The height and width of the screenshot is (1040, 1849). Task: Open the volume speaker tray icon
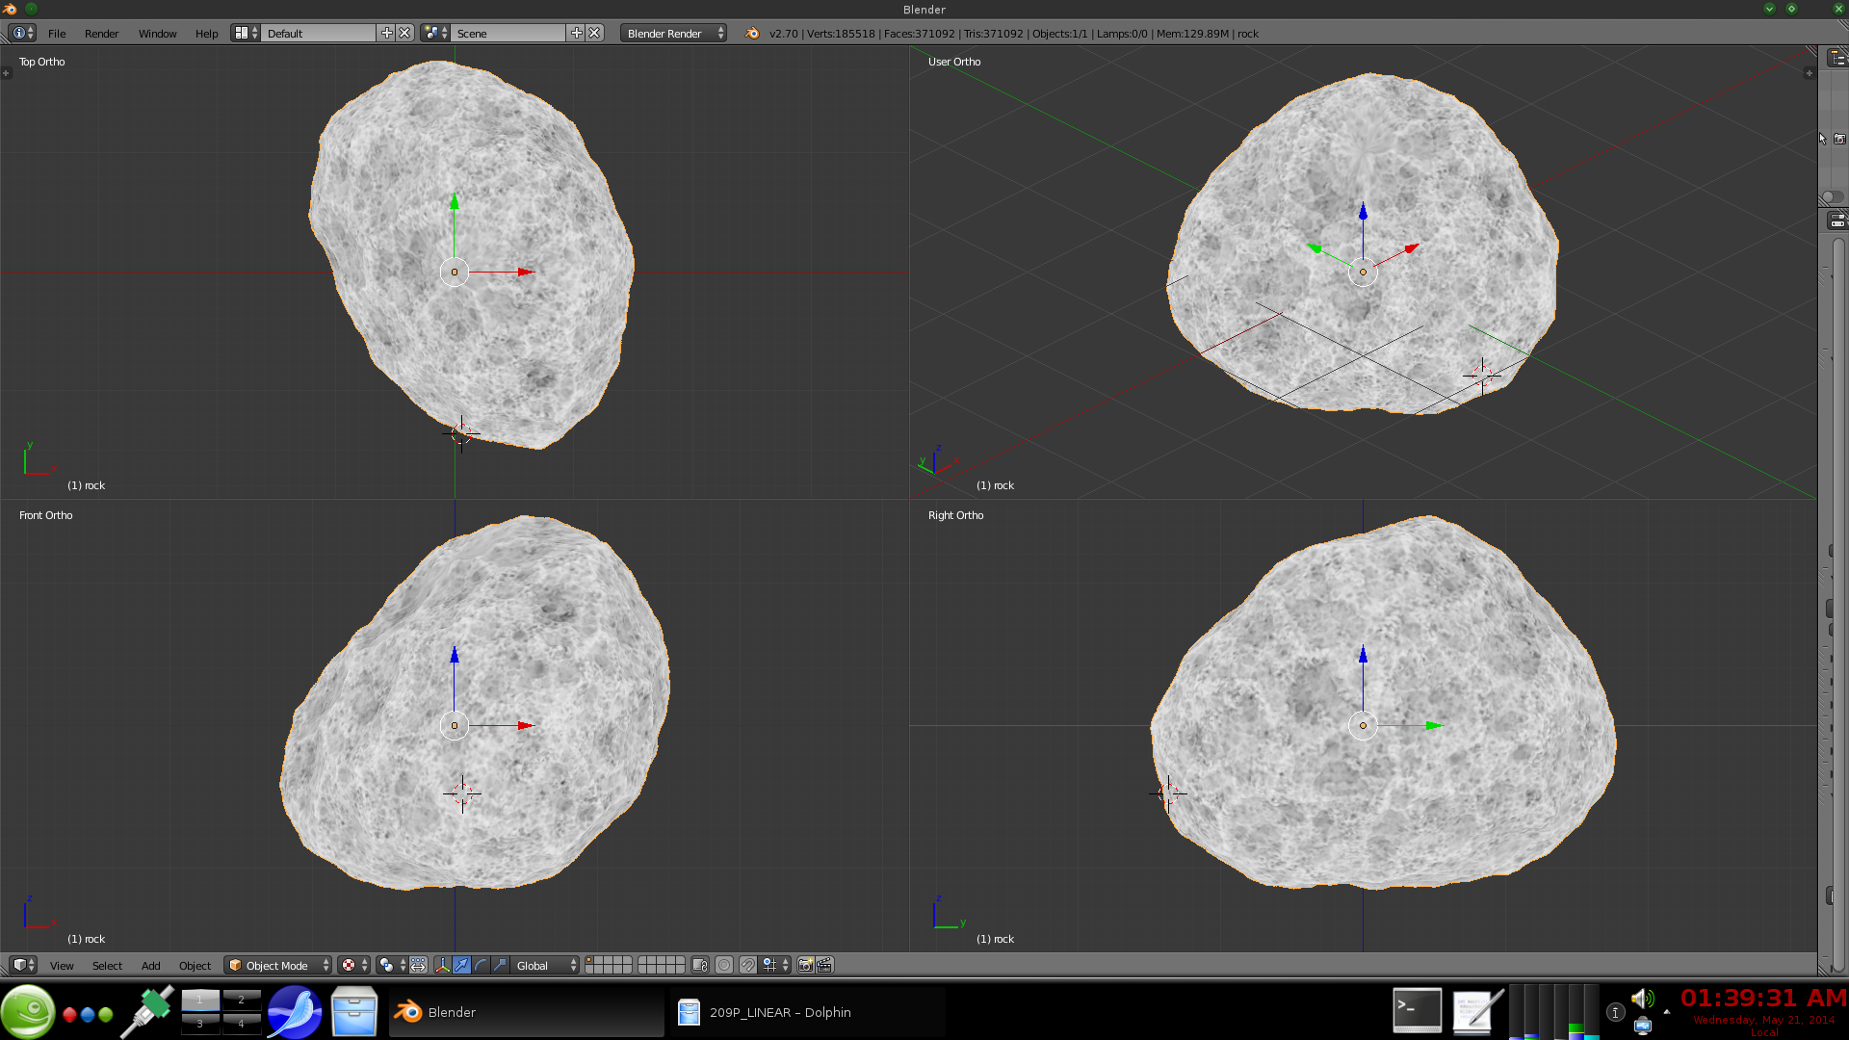click(1643, 999)
